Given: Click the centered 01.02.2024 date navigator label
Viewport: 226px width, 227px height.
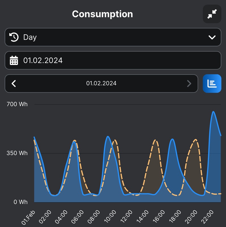Looking at the screenshot, I should (x=101, y=83).
